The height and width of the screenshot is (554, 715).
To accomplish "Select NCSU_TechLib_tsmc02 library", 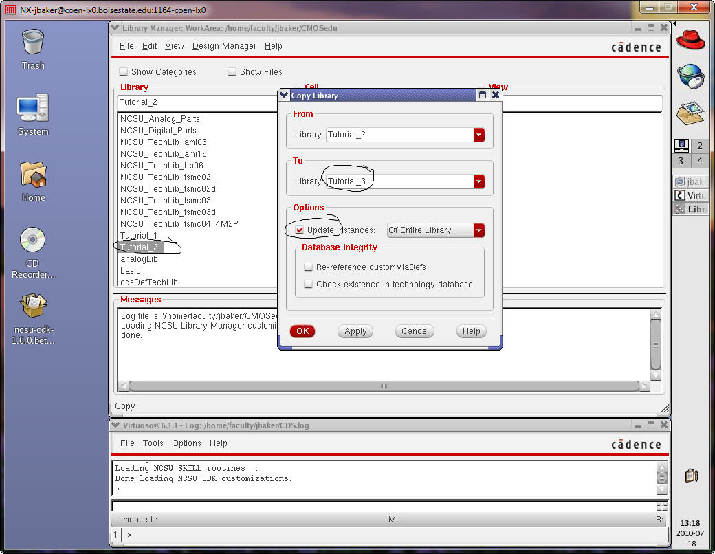I will (166, 177).
